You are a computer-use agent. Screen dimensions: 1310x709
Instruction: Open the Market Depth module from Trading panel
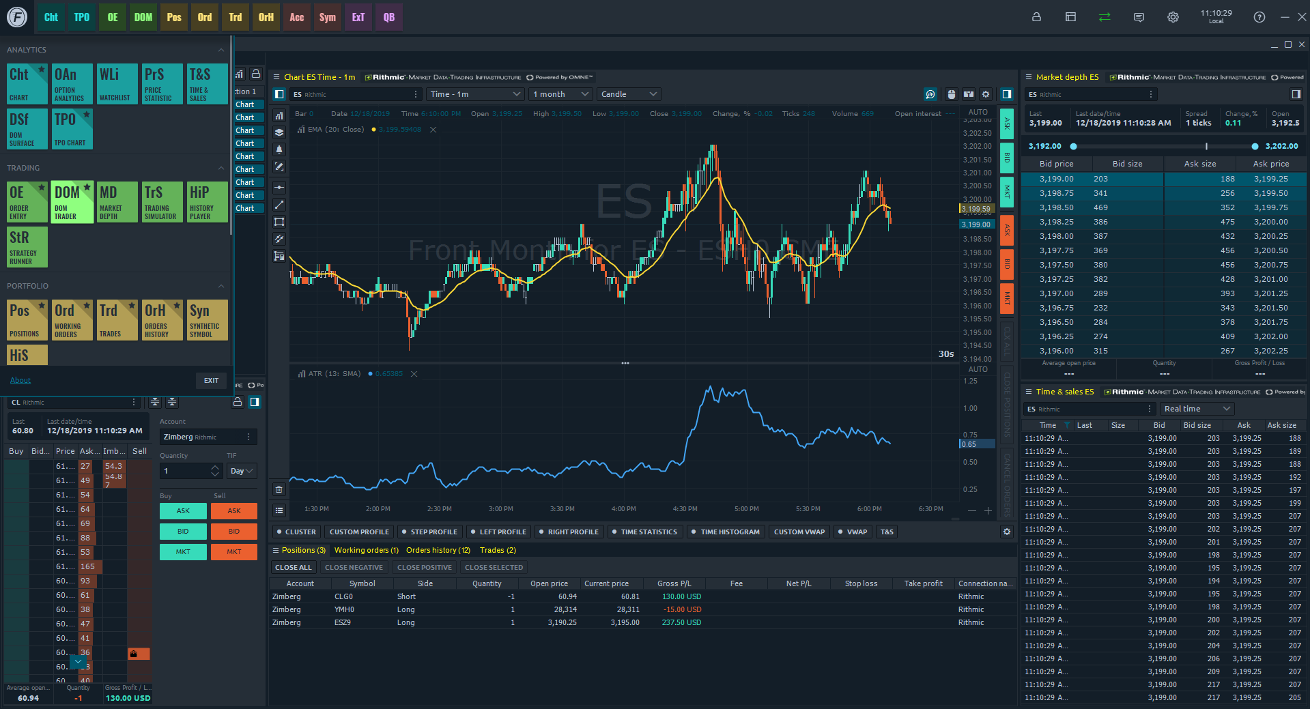(117, 201)
